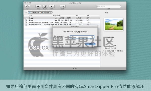Click the landscape preview thumbnail
Viewport: 151px width, 91px height.
coord(114,24)
